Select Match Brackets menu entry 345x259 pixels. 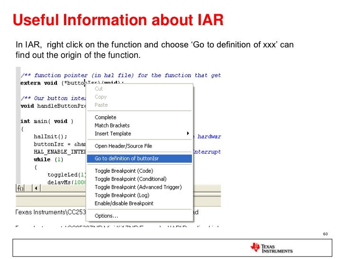click(x=139, y=125)
